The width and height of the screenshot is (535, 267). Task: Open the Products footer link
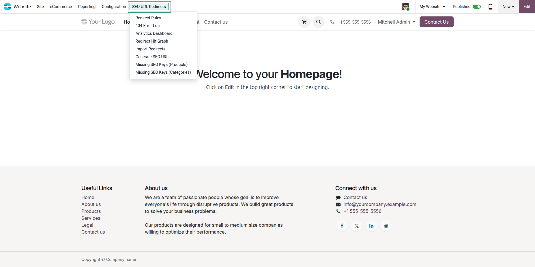91,211
